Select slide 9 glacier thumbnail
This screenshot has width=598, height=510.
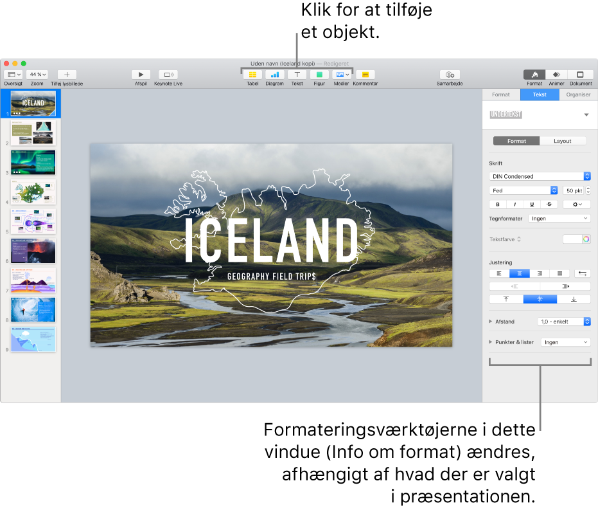tap(33, 339)
